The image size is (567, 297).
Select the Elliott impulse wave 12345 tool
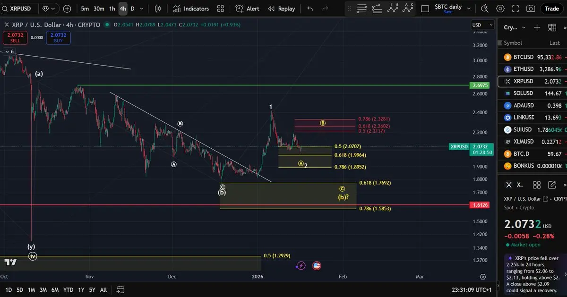click(x=393, y=8)
